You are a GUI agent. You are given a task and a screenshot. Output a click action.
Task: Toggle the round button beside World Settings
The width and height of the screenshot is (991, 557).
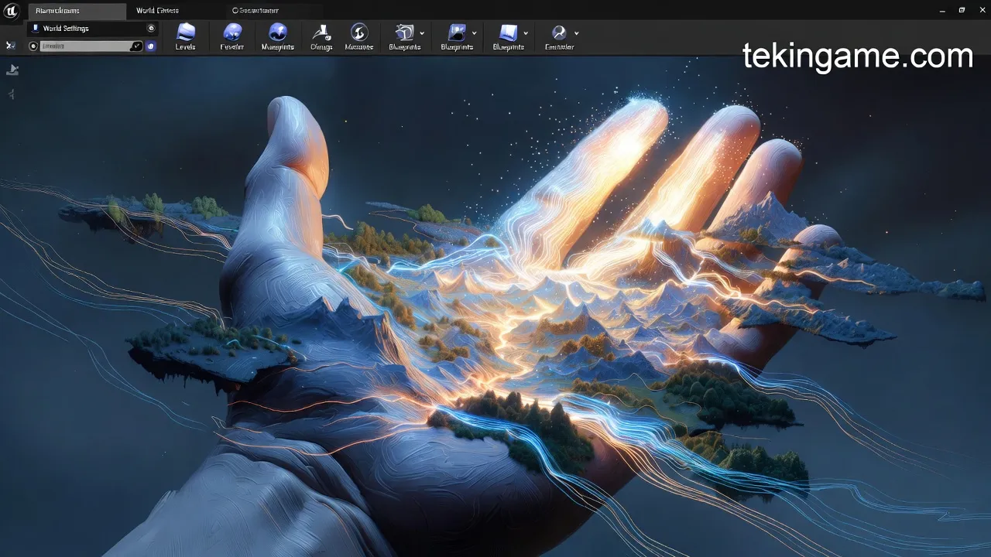tap(151, 29)
